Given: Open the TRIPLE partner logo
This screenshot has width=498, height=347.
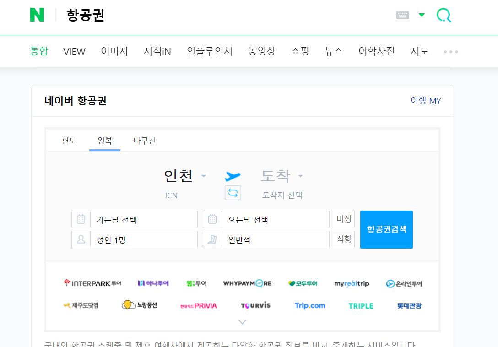Looking at the screenshot, I should (361, 306).
